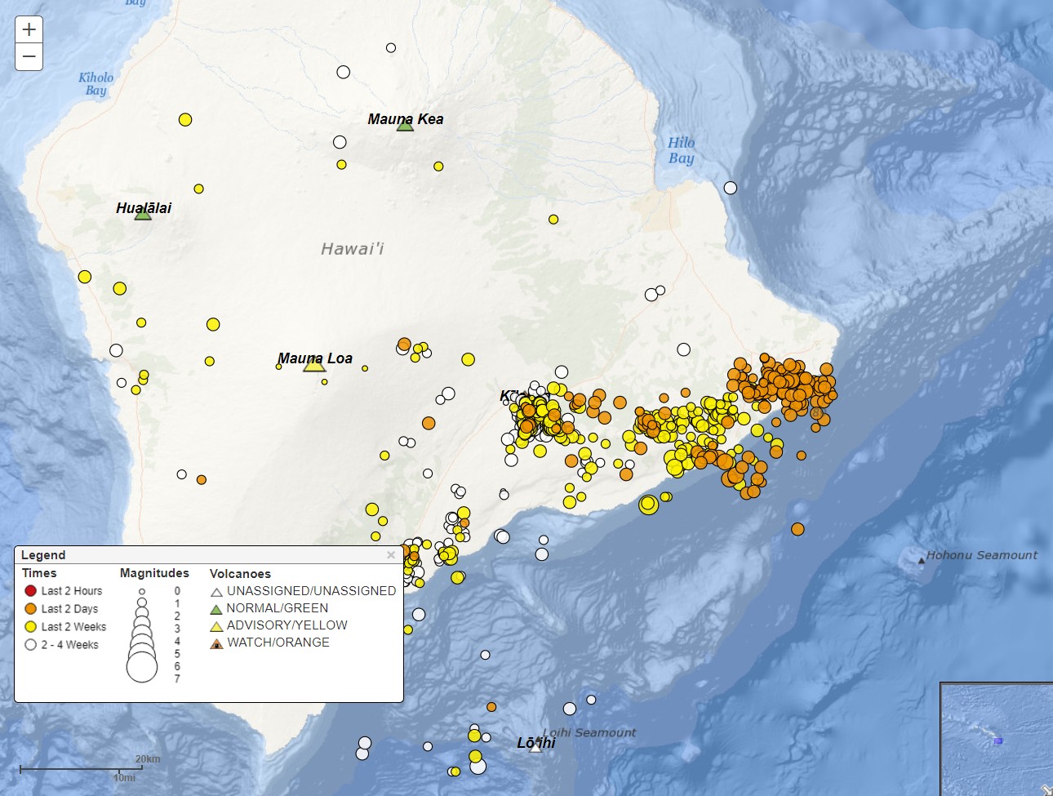The width and height of the screenshot is (1053, 796).
Task: Select the orange earthquake circle northeast of Mauna Loa
Action: tap(404, 344)
